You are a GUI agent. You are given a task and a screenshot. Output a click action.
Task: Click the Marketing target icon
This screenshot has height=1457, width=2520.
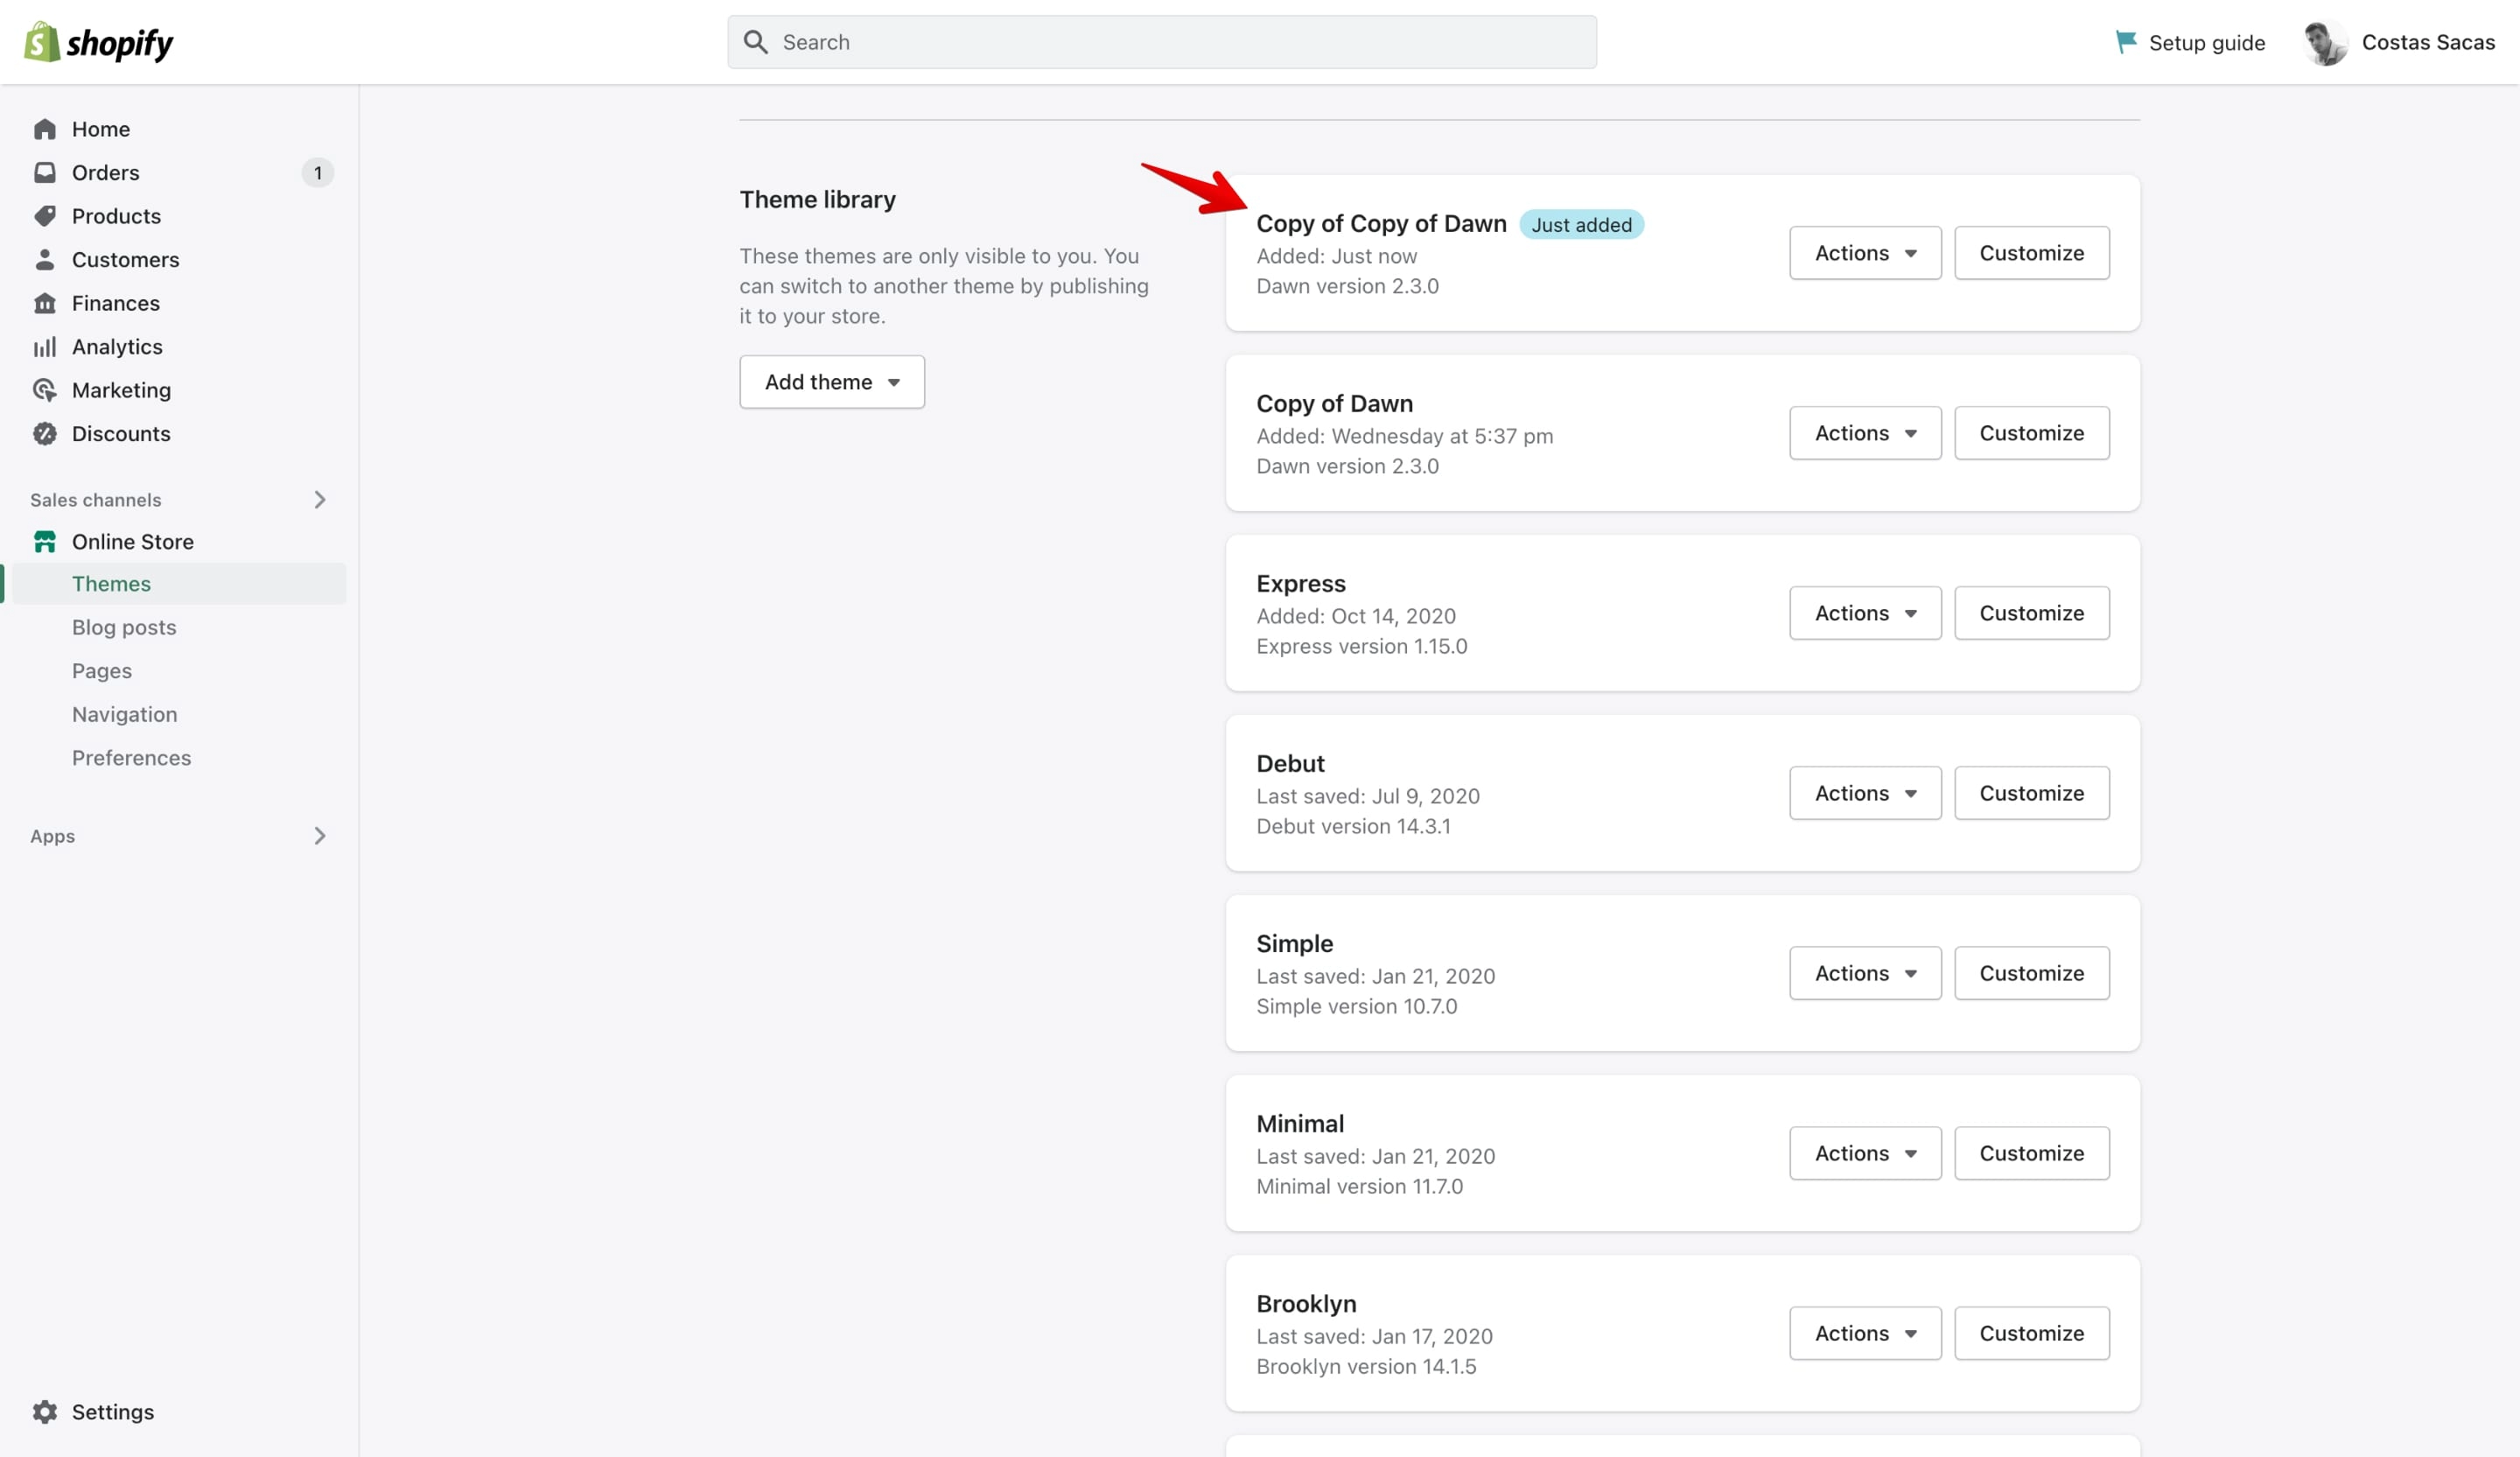45,390
